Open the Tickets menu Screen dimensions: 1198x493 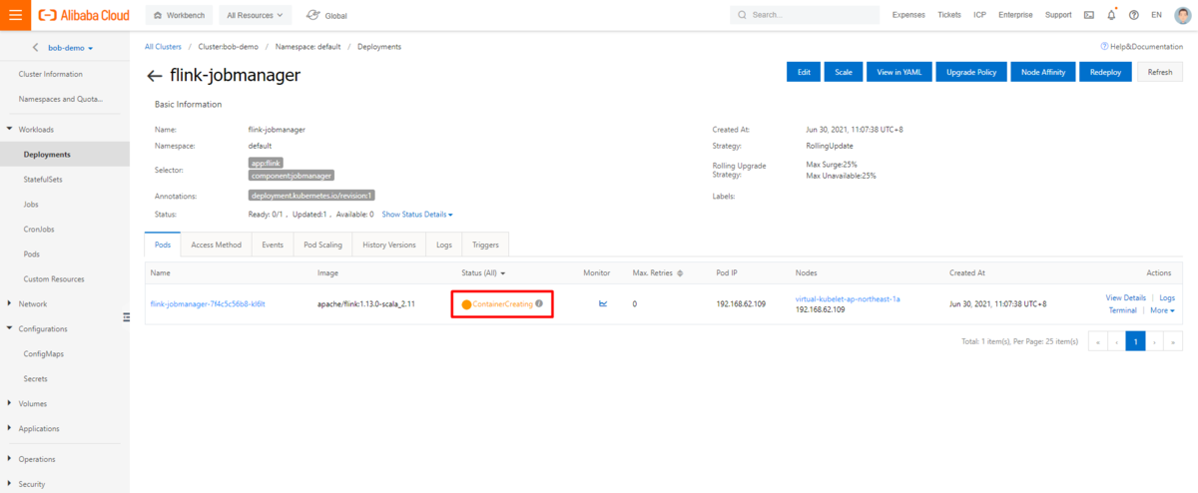pyautogui.click(x=949, y=15)
